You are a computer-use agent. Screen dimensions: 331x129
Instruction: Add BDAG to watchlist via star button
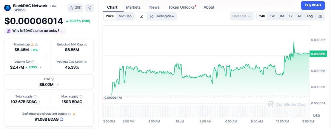pyautogui.click(x=75, y=8)
